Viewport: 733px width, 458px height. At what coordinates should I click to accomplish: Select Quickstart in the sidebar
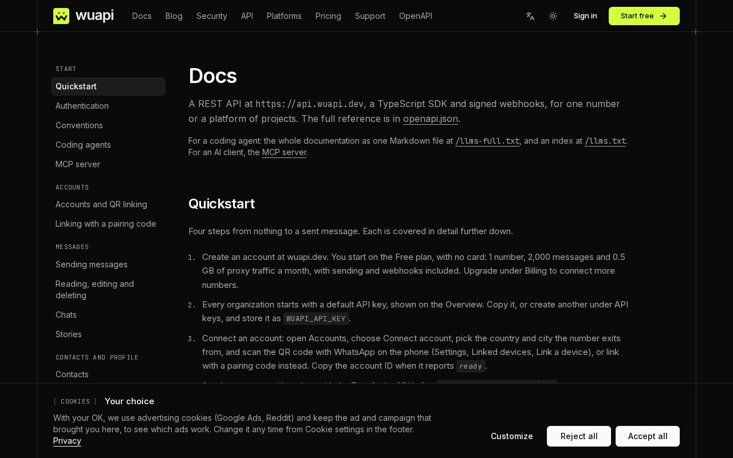(108, 86)
